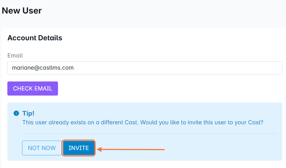The image size is (286, 168).
Task: Click the "Email" field label
Action: (x=15, y=56)
